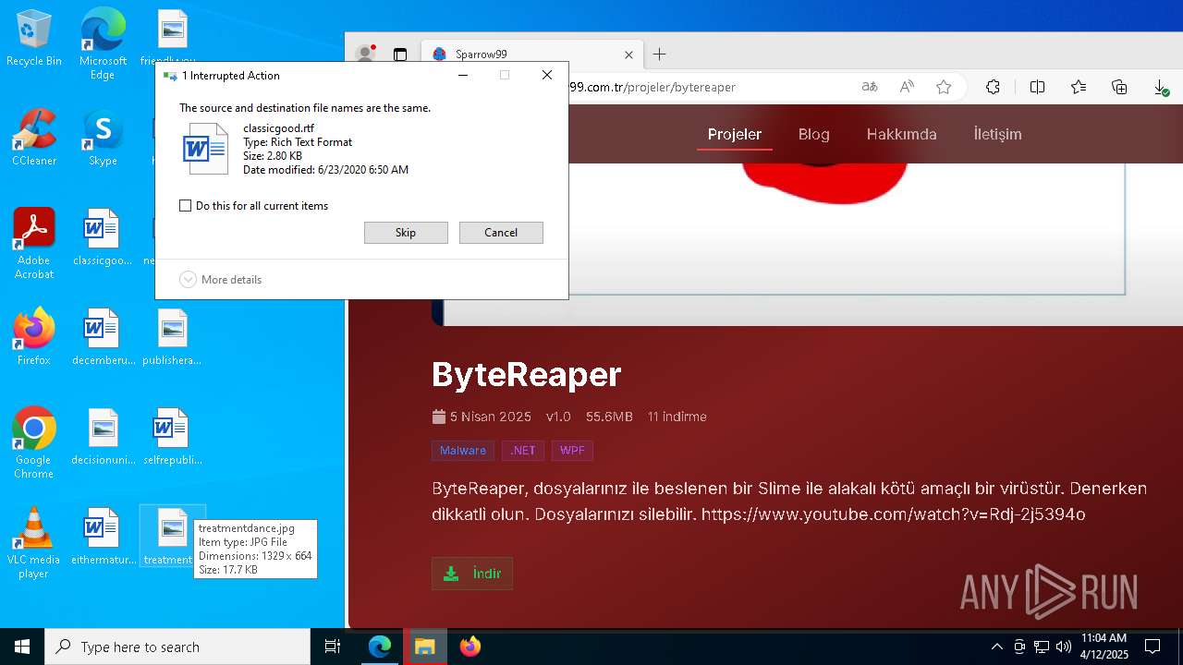1183x665 pixels.
Task: Open the Recycle Bin desktop icon
Action: [33, 38]
